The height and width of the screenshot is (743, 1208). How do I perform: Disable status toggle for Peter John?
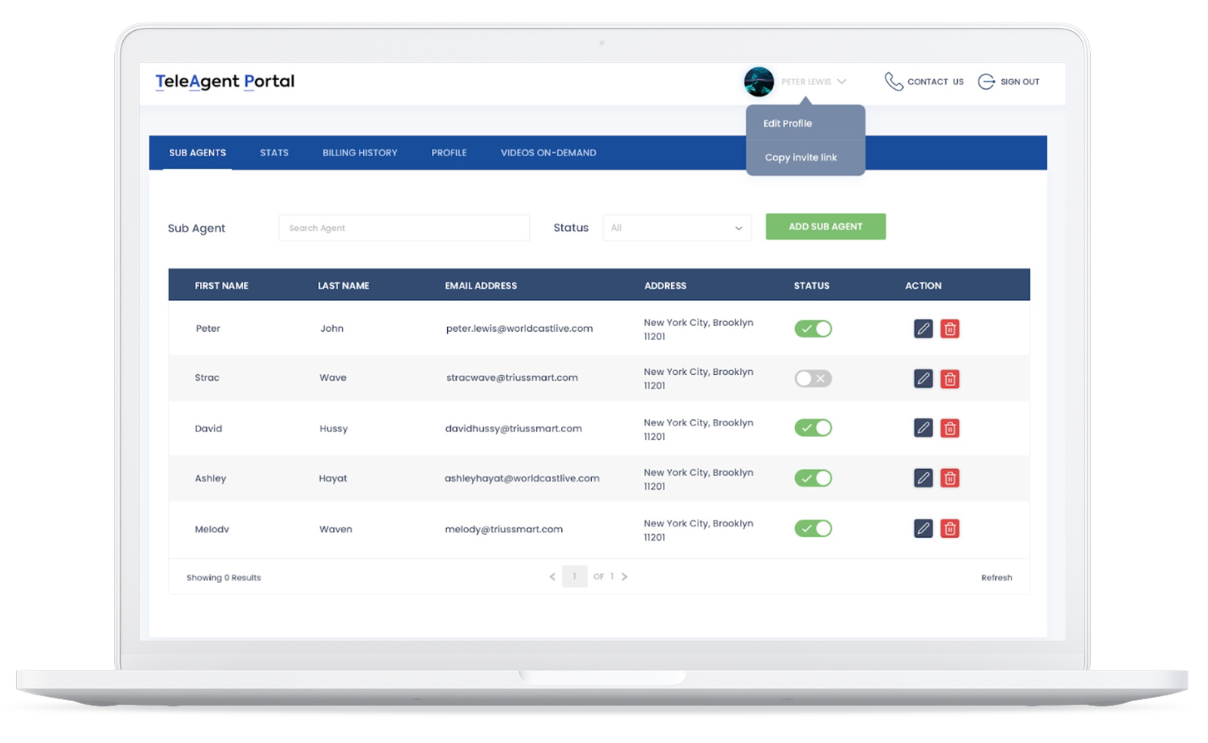(812, 329)
